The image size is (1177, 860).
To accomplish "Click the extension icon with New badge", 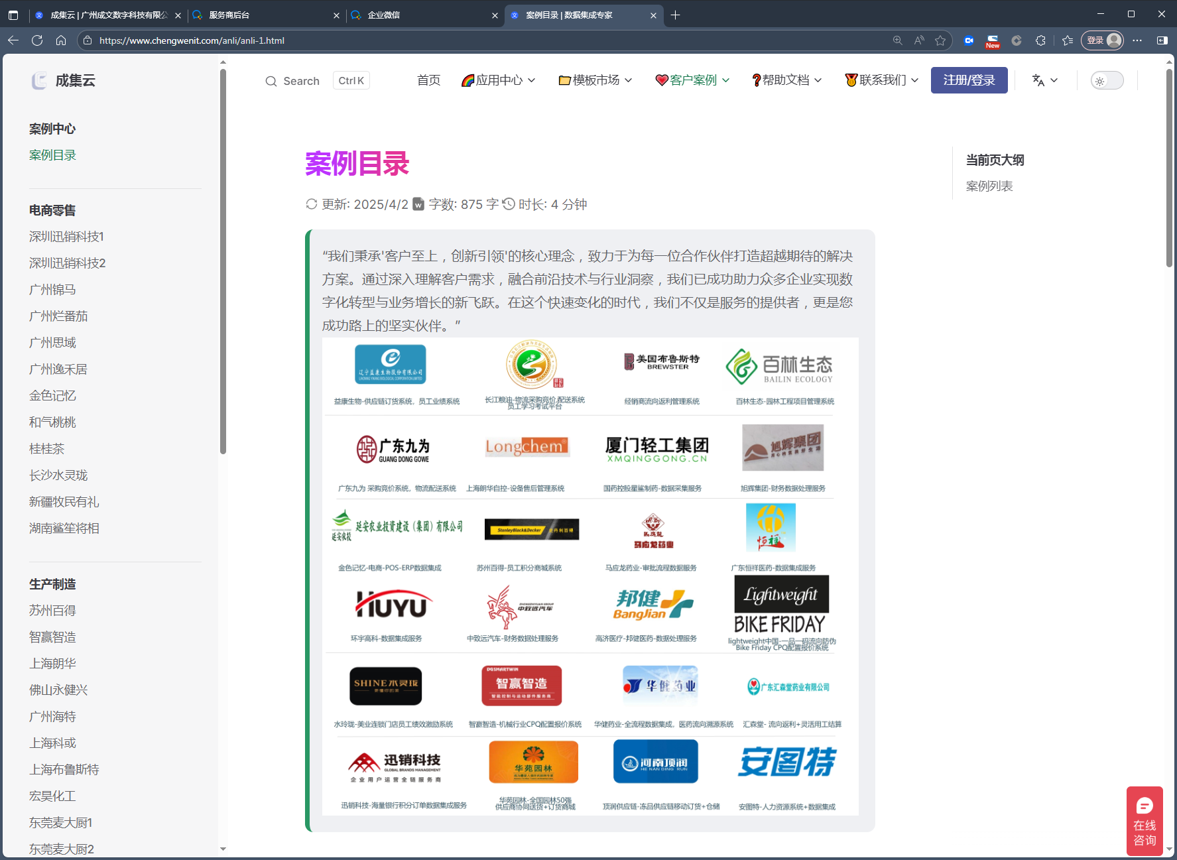I will tap(993, 41).
